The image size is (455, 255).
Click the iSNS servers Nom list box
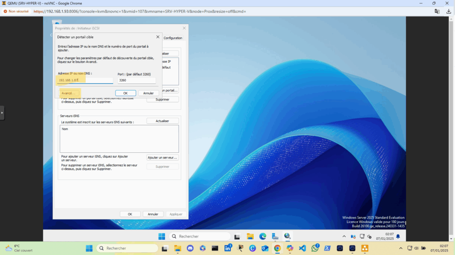click(x=119, y=139)
